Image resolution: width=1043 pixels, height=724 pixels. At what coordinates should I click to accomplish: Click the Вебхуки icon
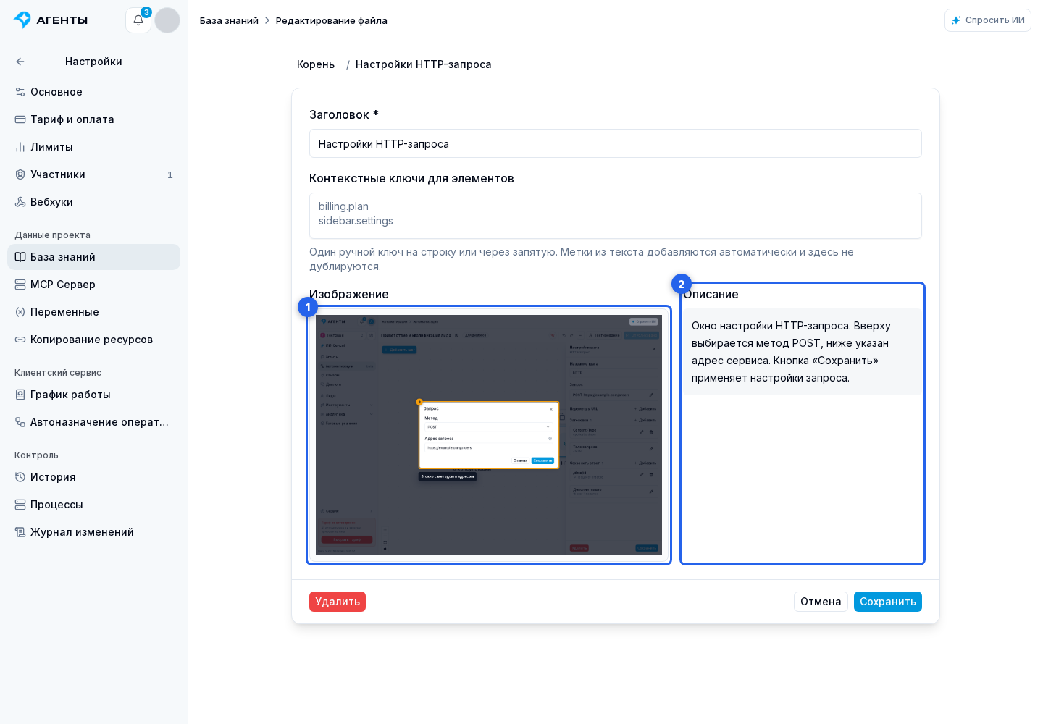20,202
